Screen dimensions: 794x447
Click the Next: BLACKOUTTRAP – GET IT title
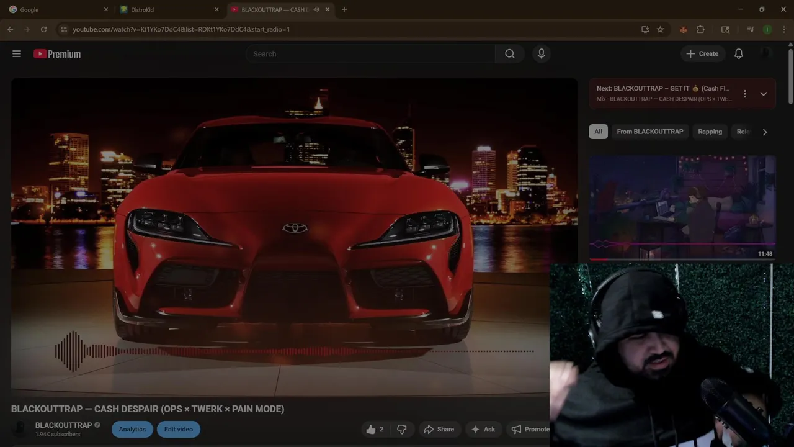pyautogui.click(x=662, y=88)
